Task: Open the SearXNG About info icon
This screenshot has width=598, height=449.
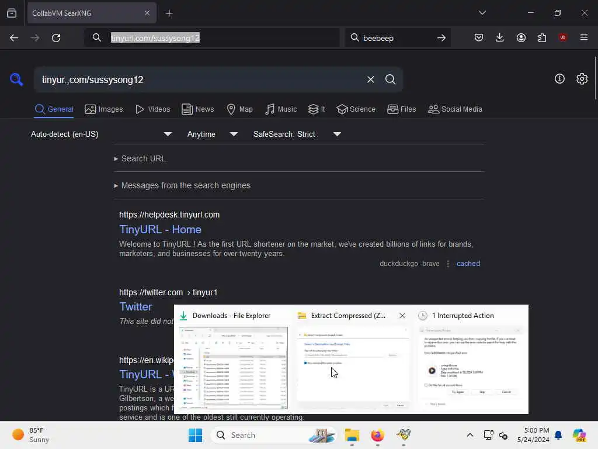Action: click(559, 79)
